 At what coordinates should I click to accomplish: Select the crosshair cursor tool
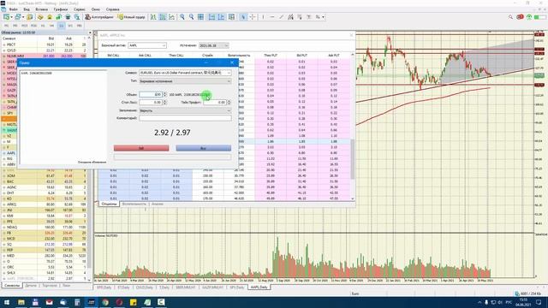[x=253, y=17]
